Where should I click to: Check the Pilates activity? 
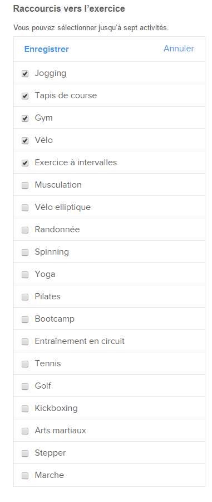point(25,297)
